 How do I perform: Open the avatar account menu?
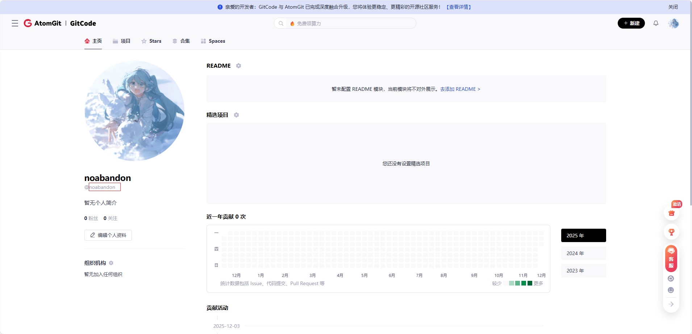(674, 23)
